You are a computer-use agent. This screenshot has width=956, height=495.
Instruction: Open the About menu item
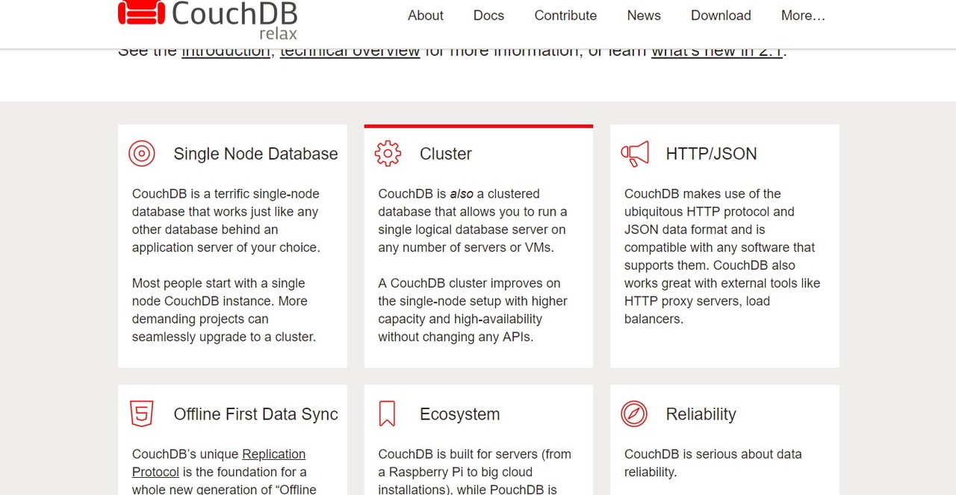[426, 16]
